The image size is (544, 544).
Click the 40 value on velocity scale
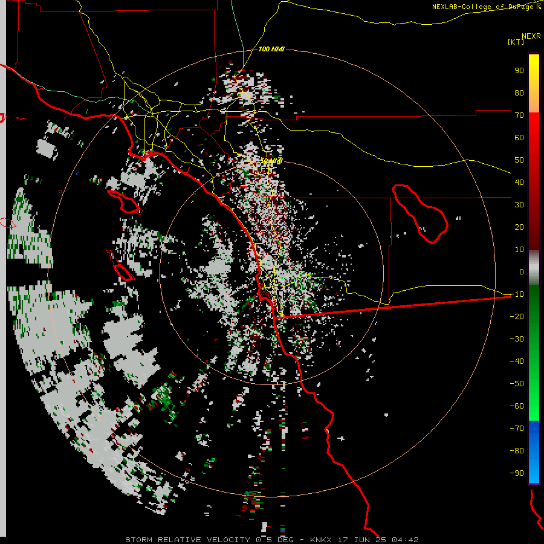pyautogui.click(x=519, y=183)
